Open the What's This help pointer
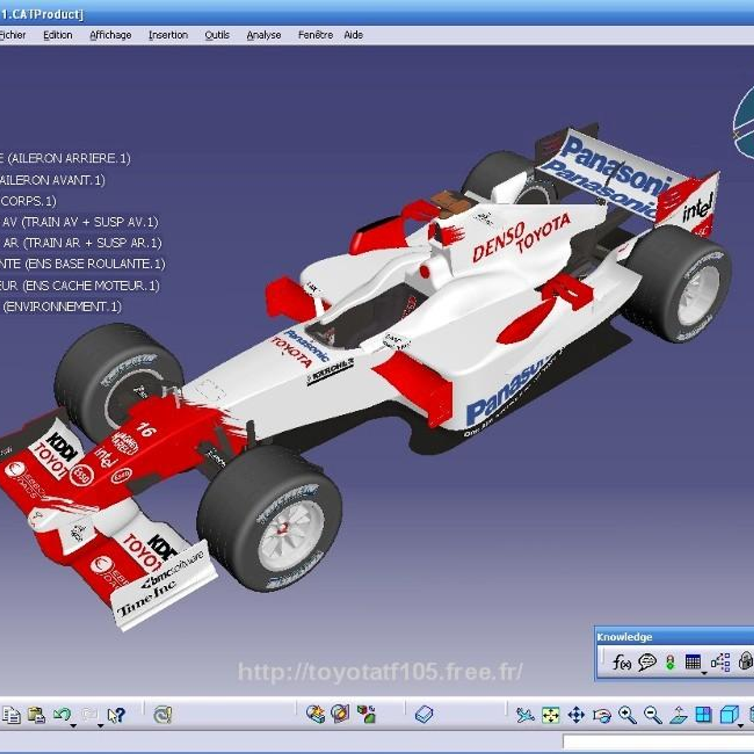 (x=116, y=715)
